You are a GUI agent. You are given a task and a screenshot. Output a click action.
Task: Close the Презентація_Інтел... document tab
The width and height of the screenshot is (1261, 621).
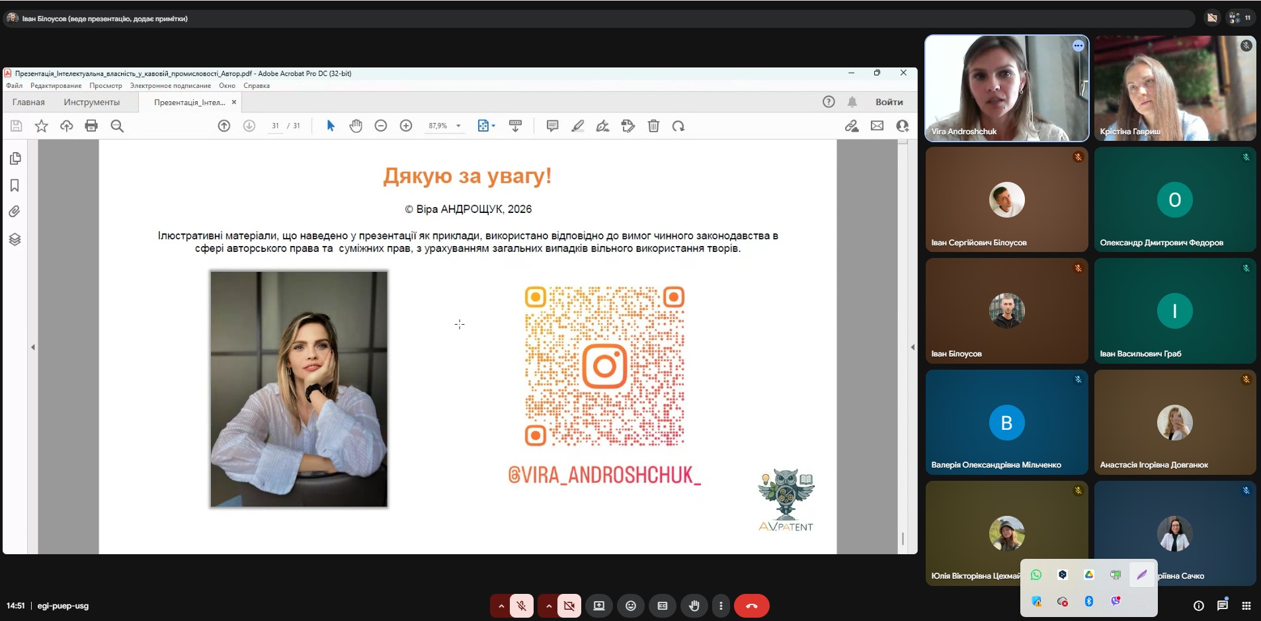click(234, 103)
